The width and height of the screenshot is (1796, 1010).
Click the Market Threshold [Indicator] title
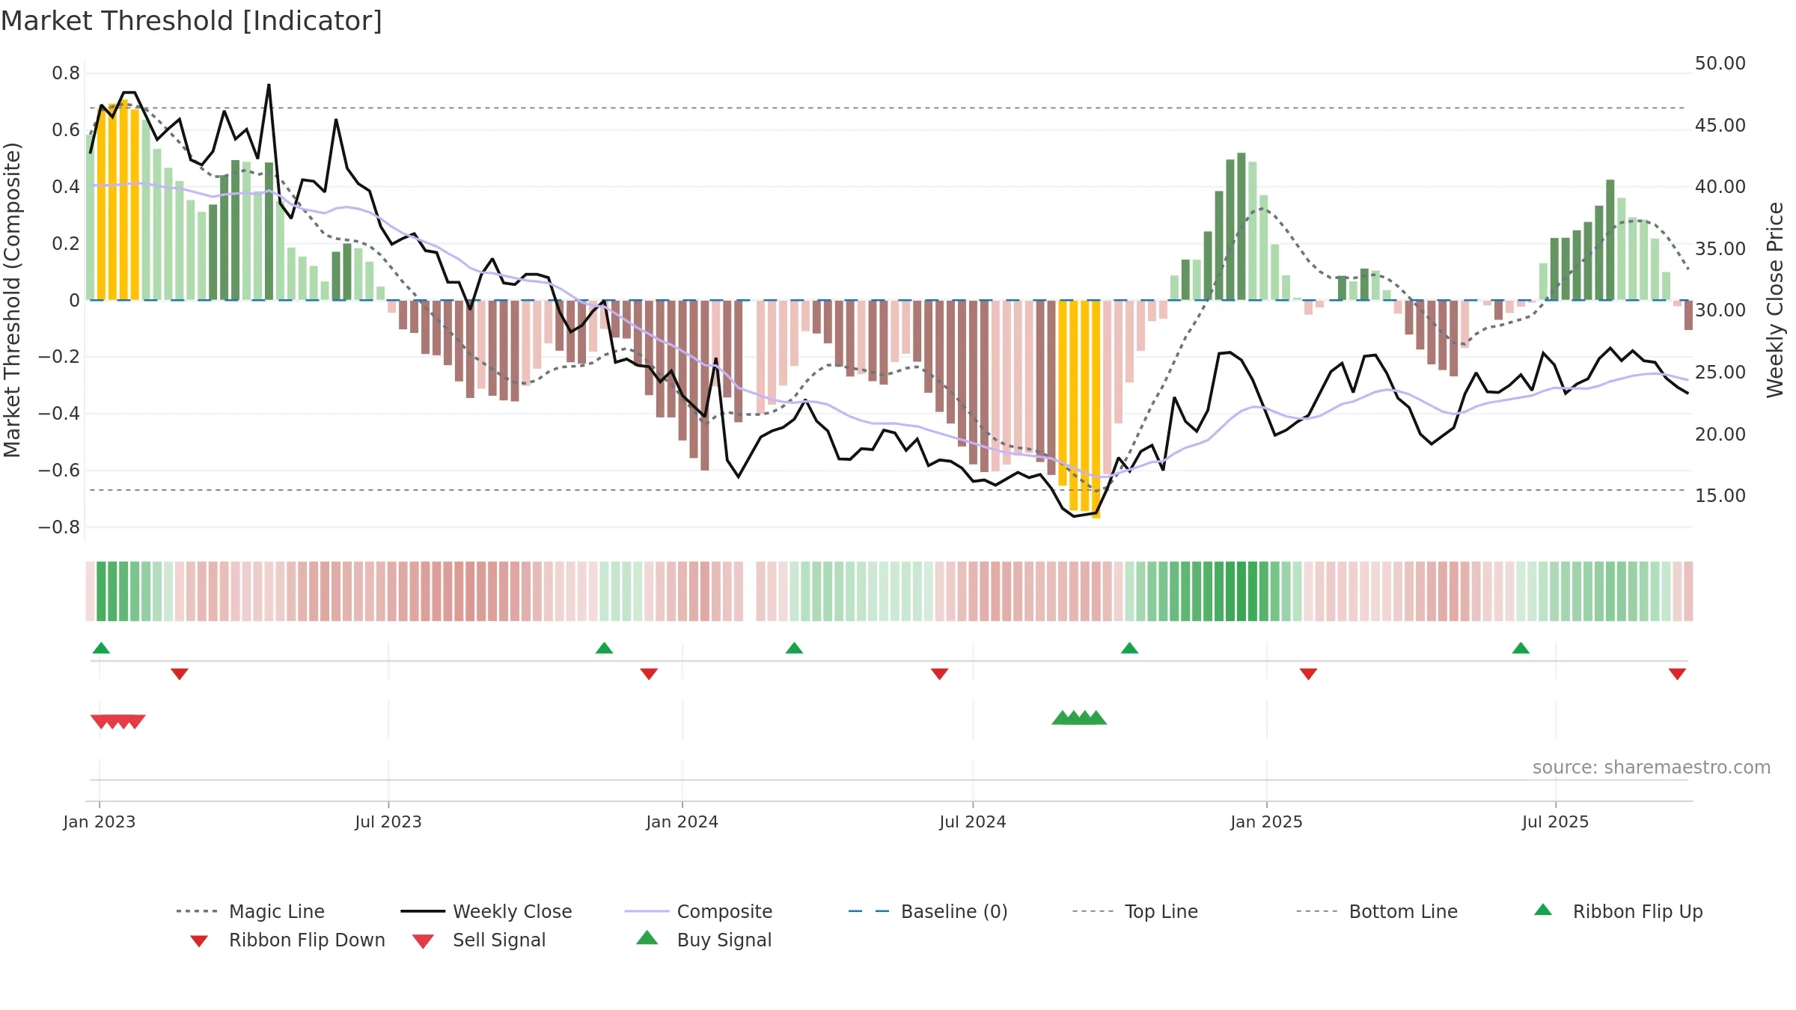192,21
